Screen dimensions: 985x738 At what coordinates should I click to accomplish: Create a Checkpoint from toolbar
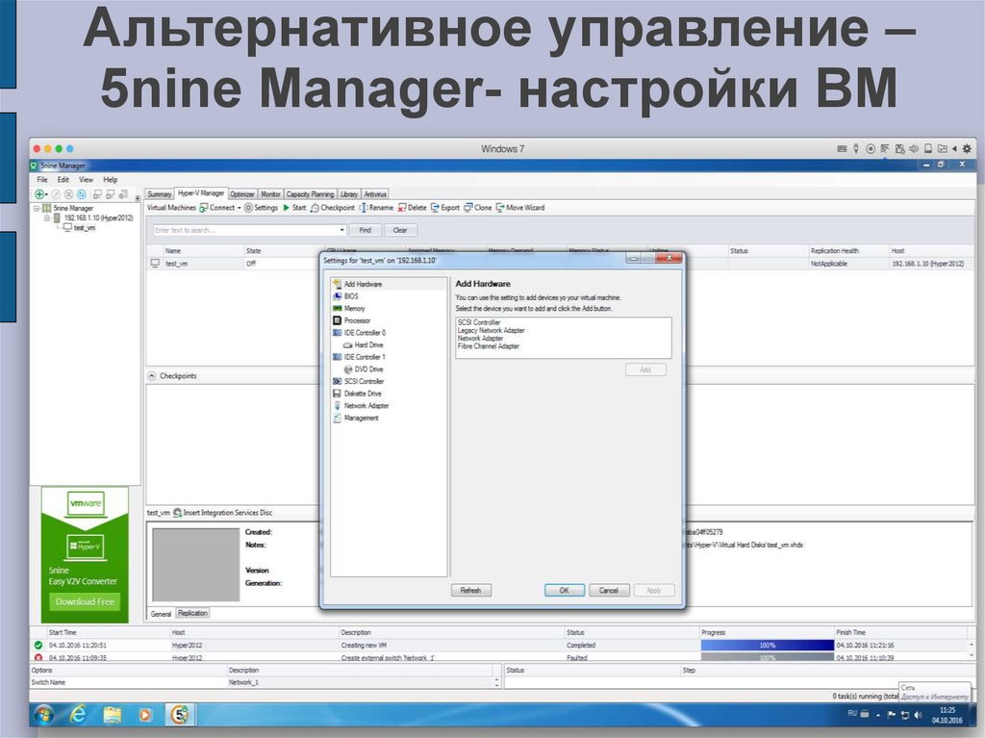click(332, 208)
